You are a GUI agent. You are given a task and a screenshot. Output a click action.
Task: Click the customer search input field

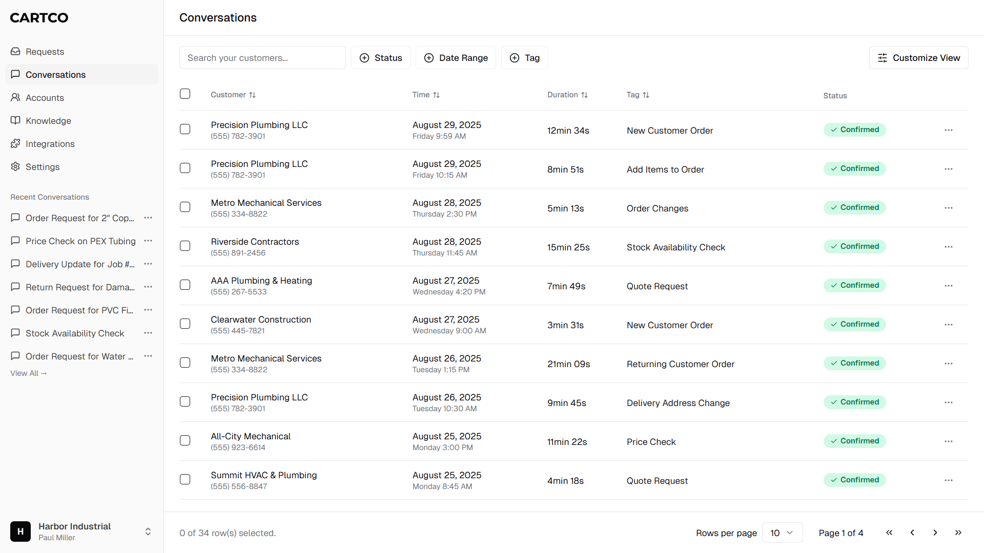[262, 57]
